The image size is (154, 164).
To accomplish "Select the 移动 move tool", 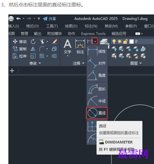I will click(x=20, y=41).
